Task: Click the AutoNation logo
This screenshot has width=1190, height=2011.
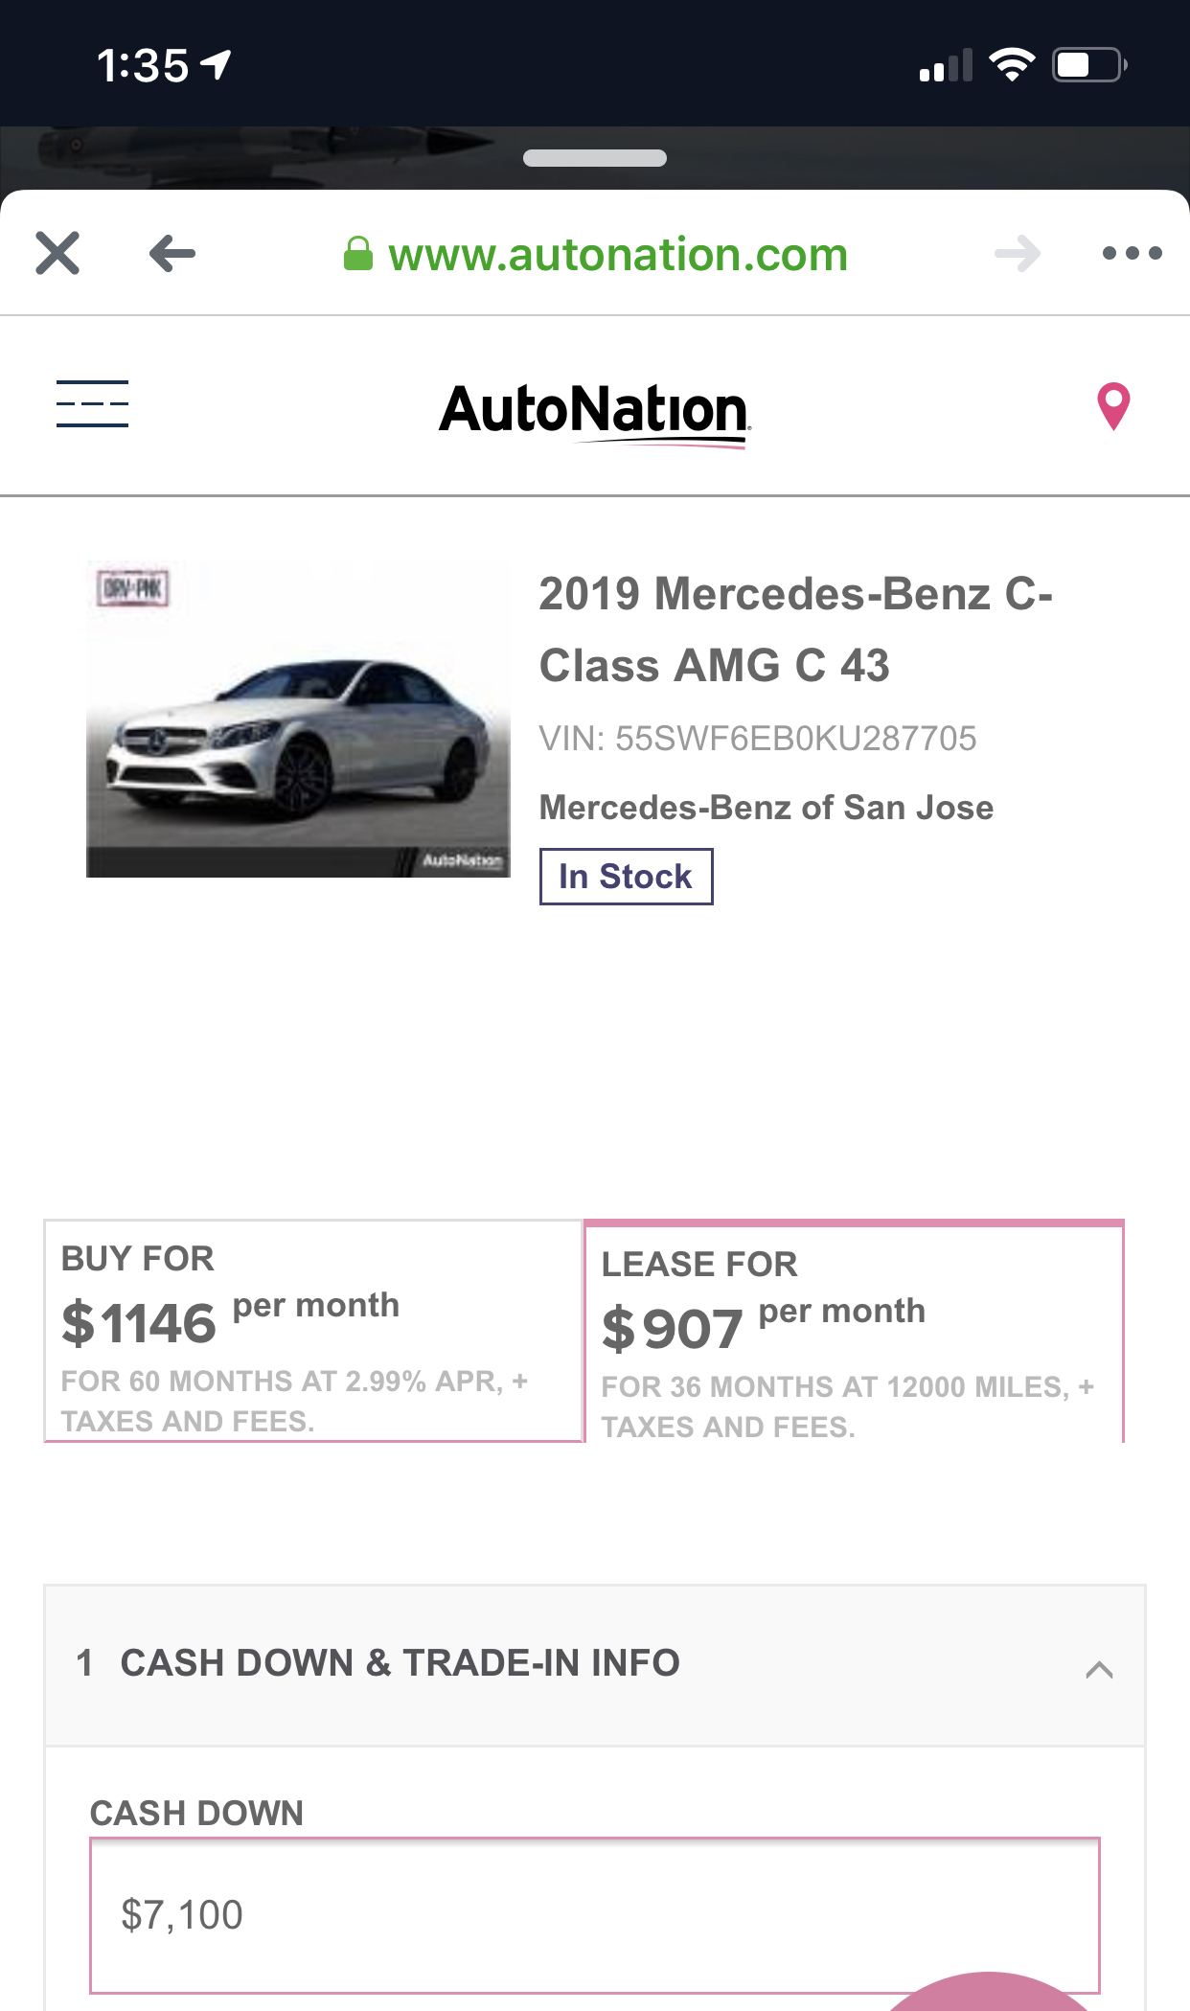Action: click(594, 412)
